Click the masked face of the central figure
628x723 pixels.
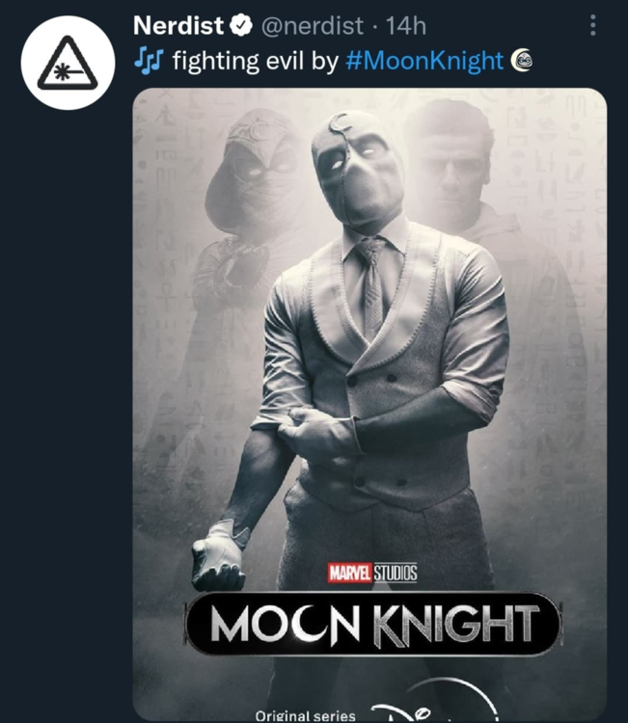[x=357, y=174]
